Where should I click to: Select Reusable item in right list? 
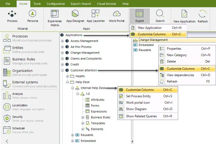click(x=142, y=50)
